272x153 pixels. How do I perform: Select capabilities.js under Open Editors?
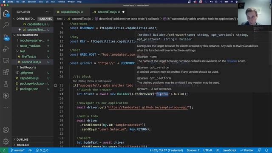point(37,24)
